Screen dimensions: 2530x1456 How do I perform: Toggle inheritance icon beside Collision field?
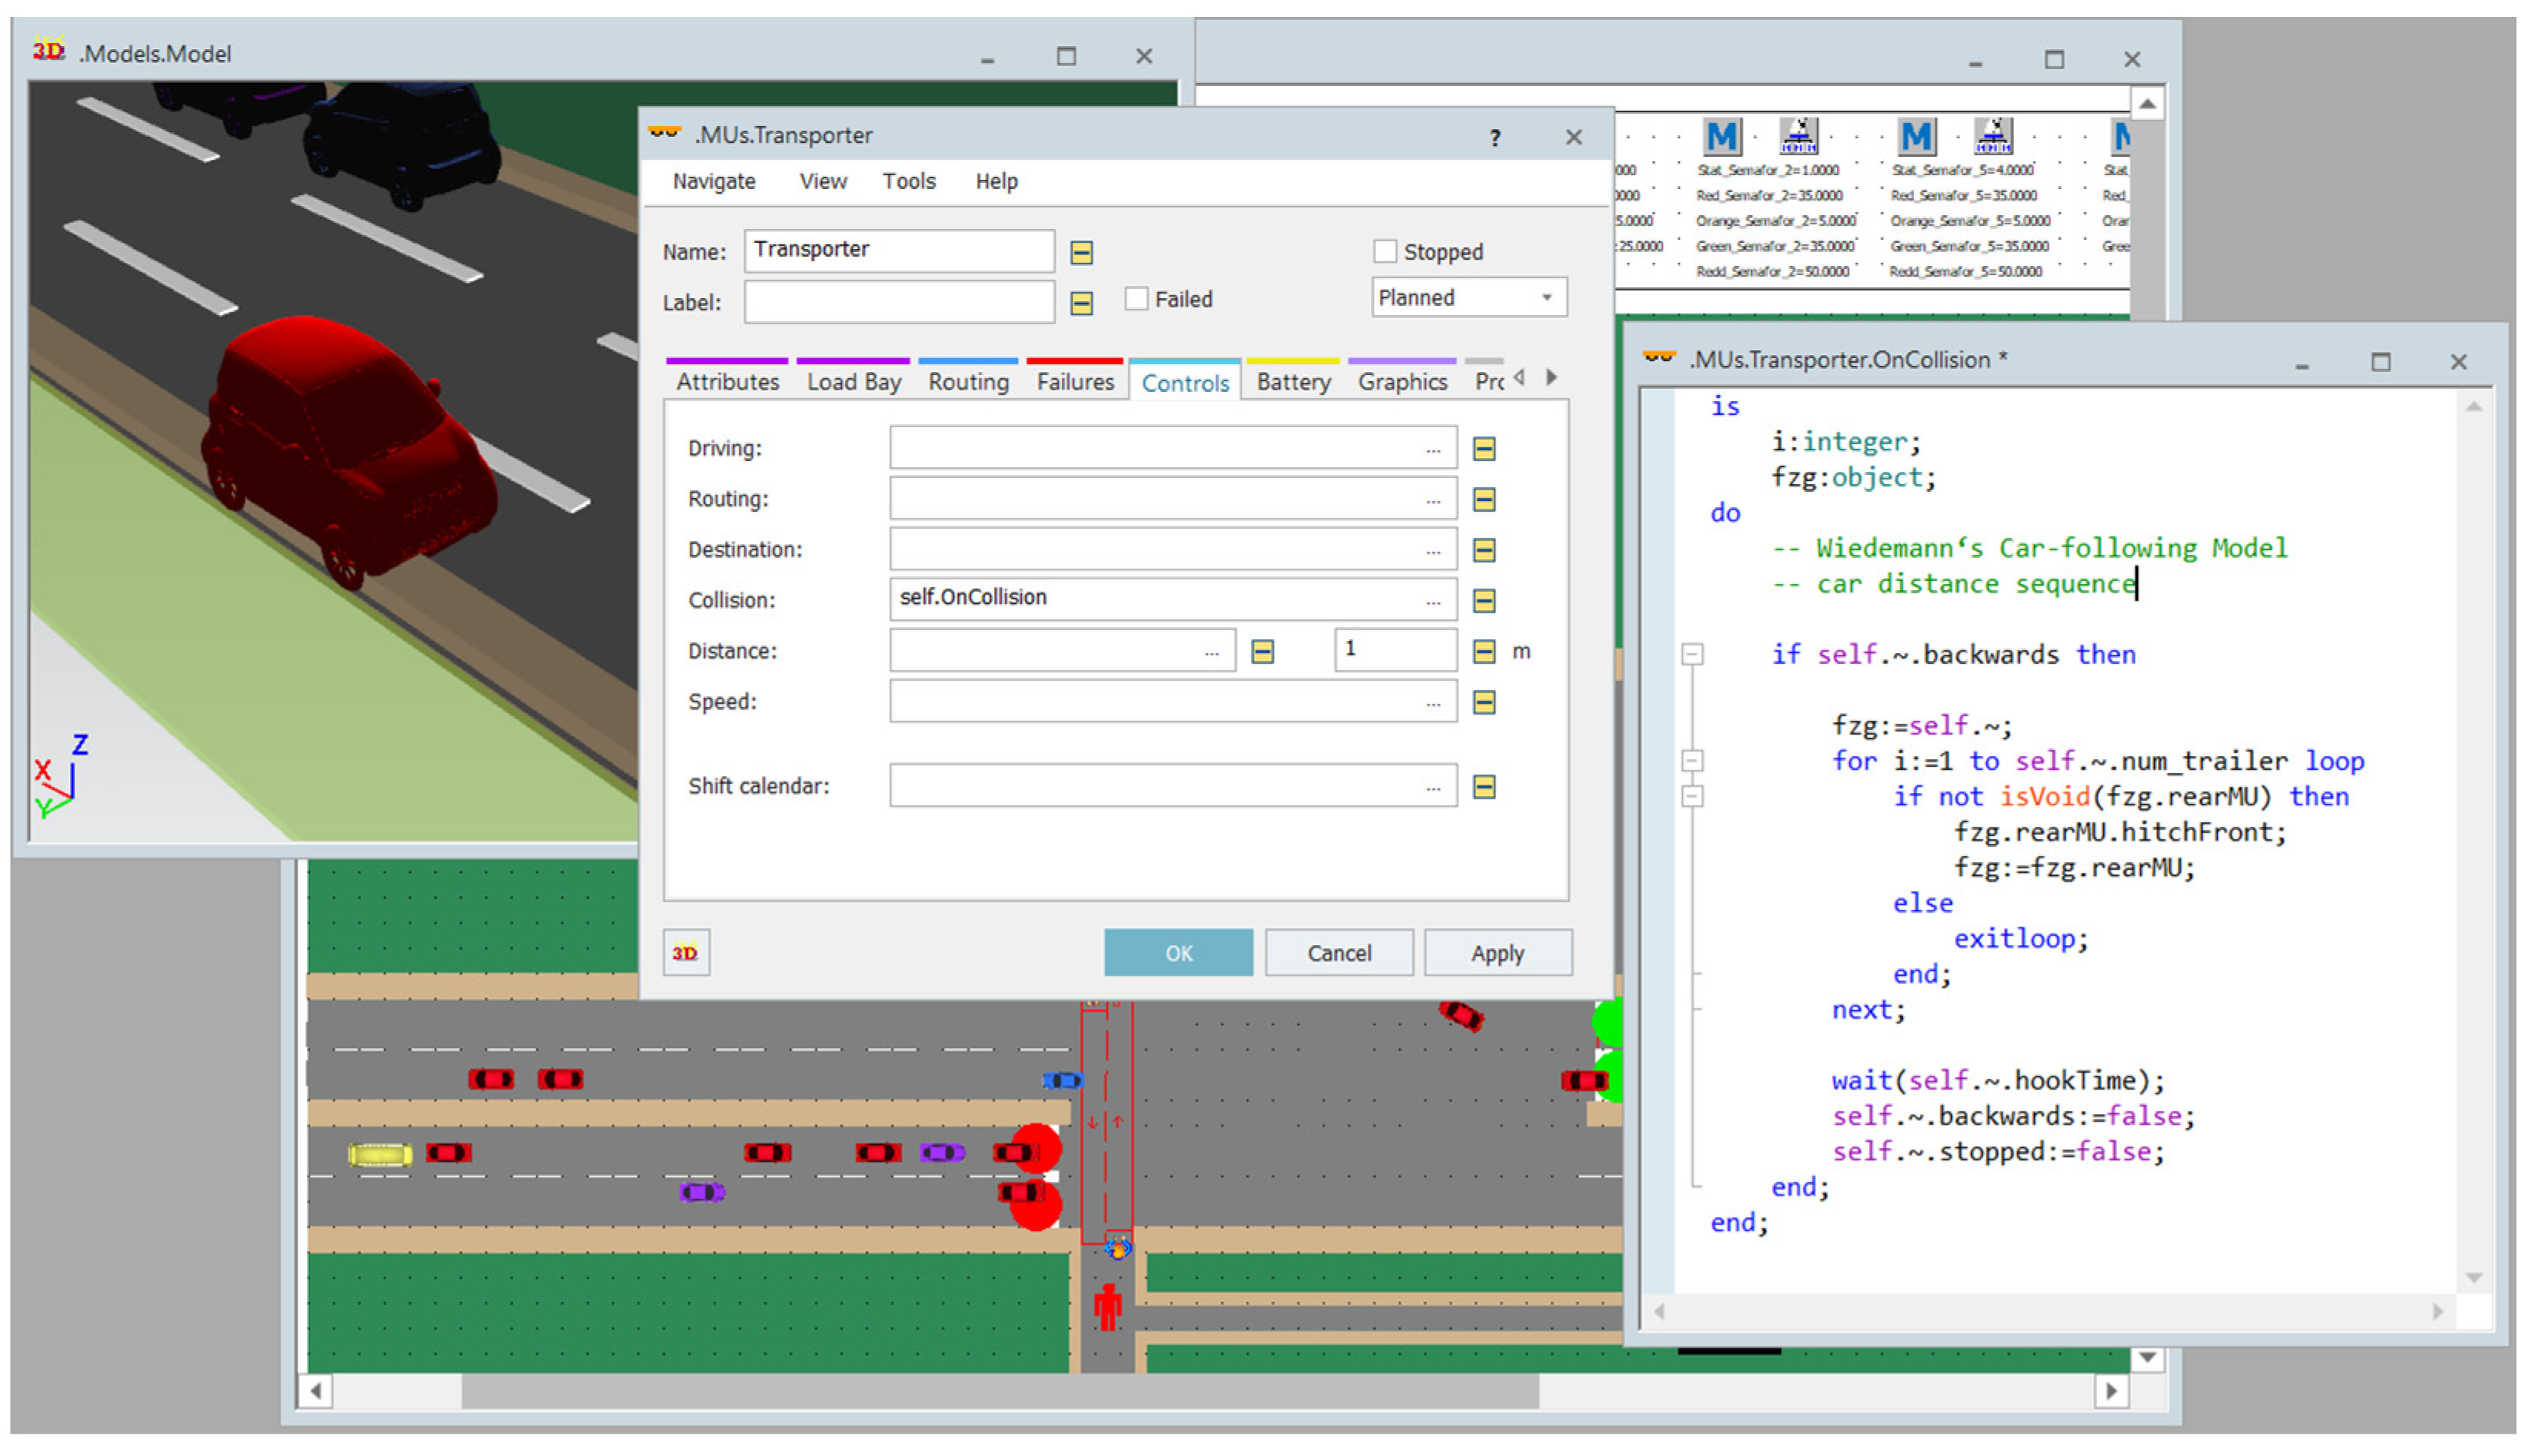[1484, 600]
